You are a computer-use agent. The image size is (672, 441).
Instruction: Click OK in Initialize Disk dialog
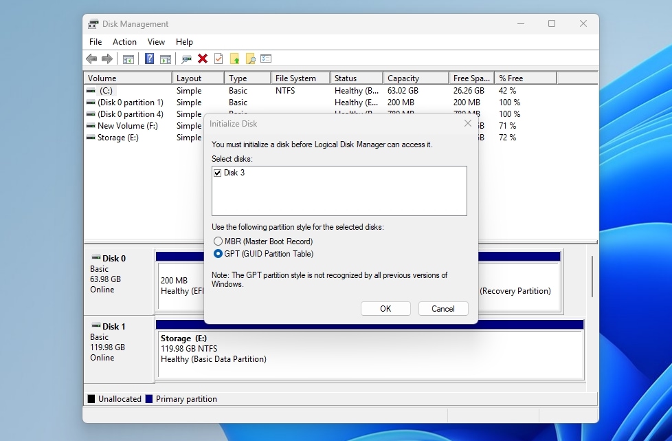[385, 309]
